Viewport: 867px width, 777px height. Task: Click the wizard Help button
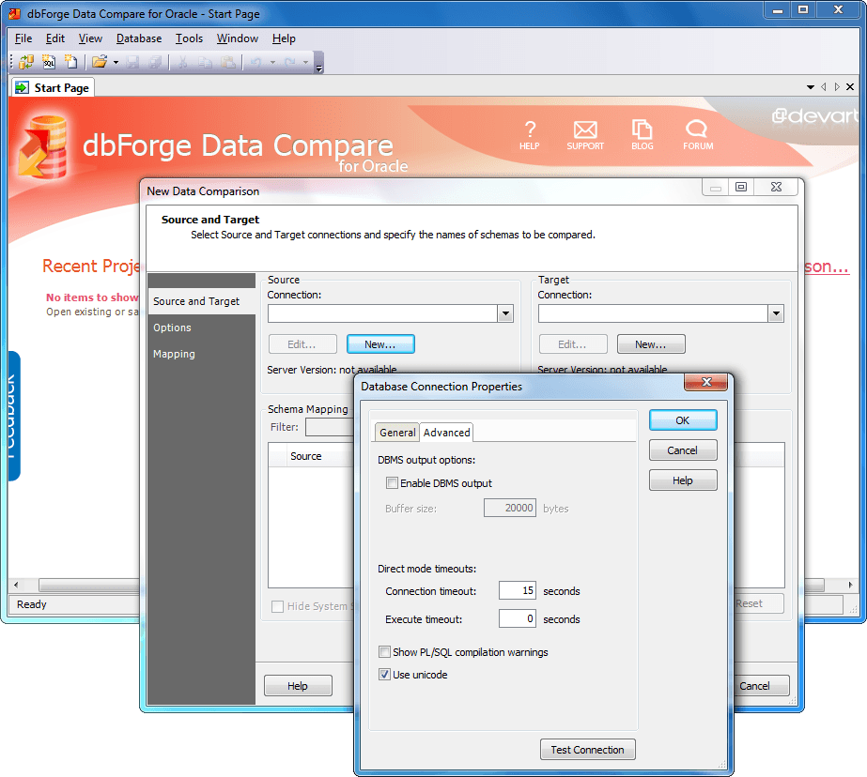[298, 685]
